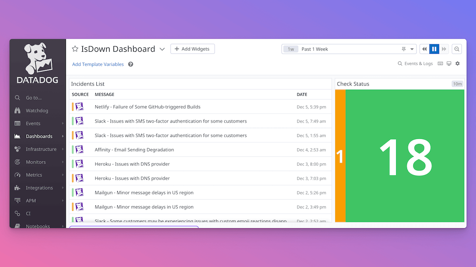Open the Watchdog menu item
This screenshot has height=267, width=476.
(x=37, y=111)
